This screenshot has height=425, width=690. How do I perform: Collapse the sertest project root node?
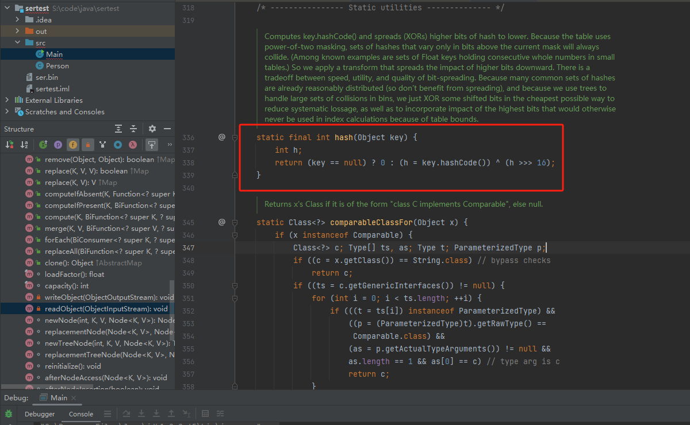click(x=7, y=9)
